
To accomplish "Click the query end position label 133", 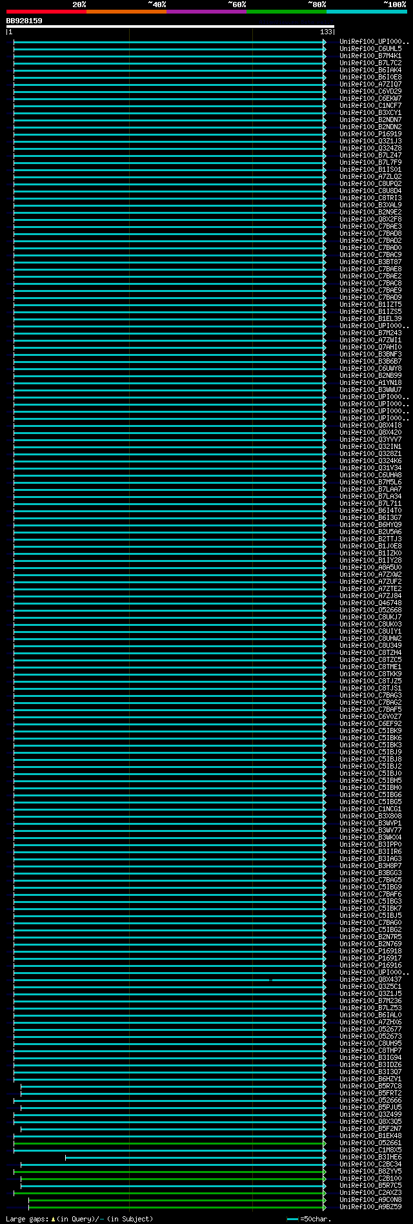I will click(x=326, y=32).
